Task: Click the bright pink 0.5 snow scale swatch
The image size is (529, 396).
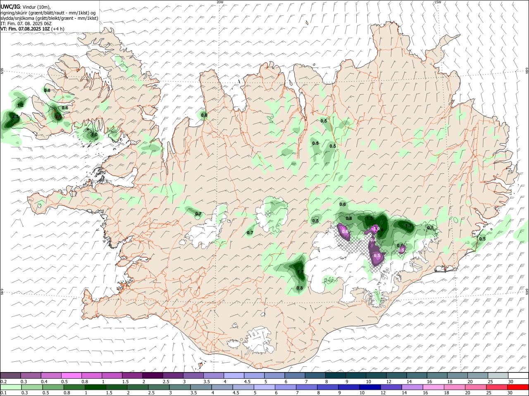Action: (x=71, y=376)
